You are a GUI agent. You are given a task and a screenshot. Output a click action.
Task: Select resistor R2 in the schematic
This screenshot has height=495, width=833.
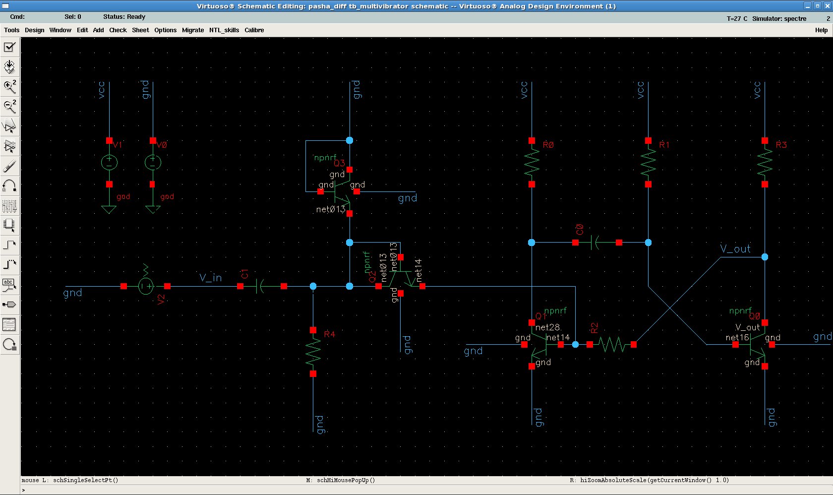(611, 344)
